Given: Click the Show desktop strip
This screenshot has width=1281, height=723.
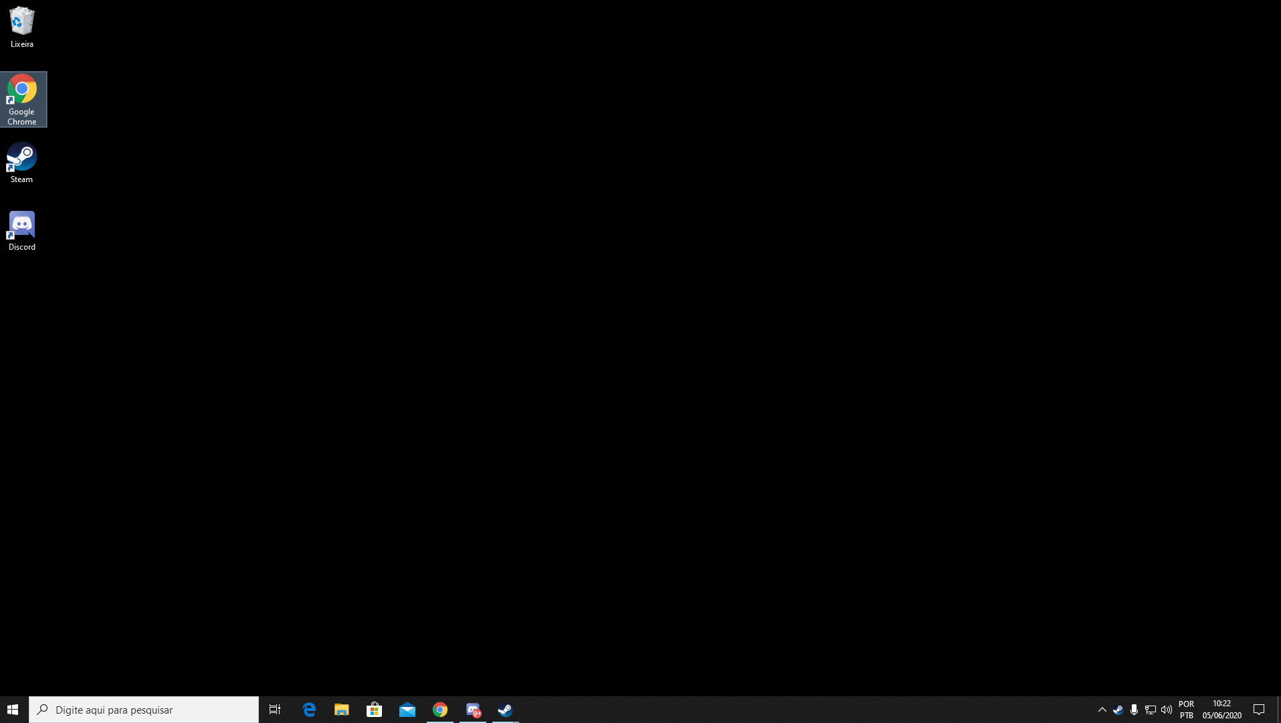Looking at the screenshot, I should click(x=1278, y=710).
